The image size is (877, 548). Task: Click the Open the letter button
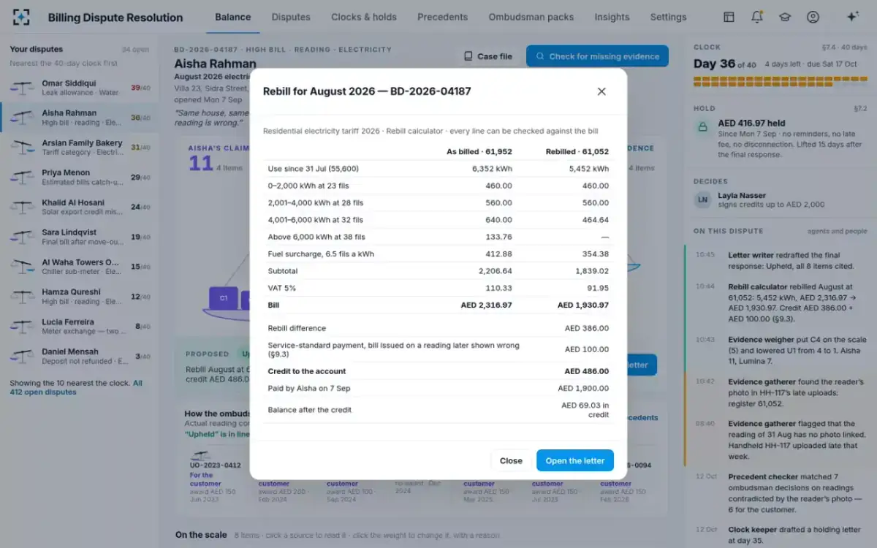coord(575,461)
